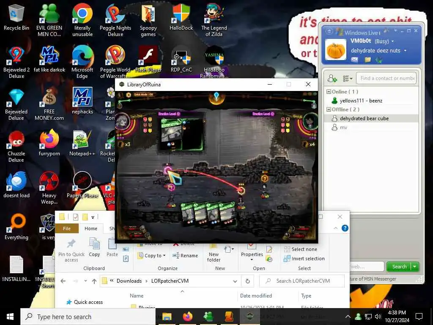Launch the 'literally unusable' Chrome shortcut
Viewport: 433px width, 325px height.
click(x=82, y=20)
